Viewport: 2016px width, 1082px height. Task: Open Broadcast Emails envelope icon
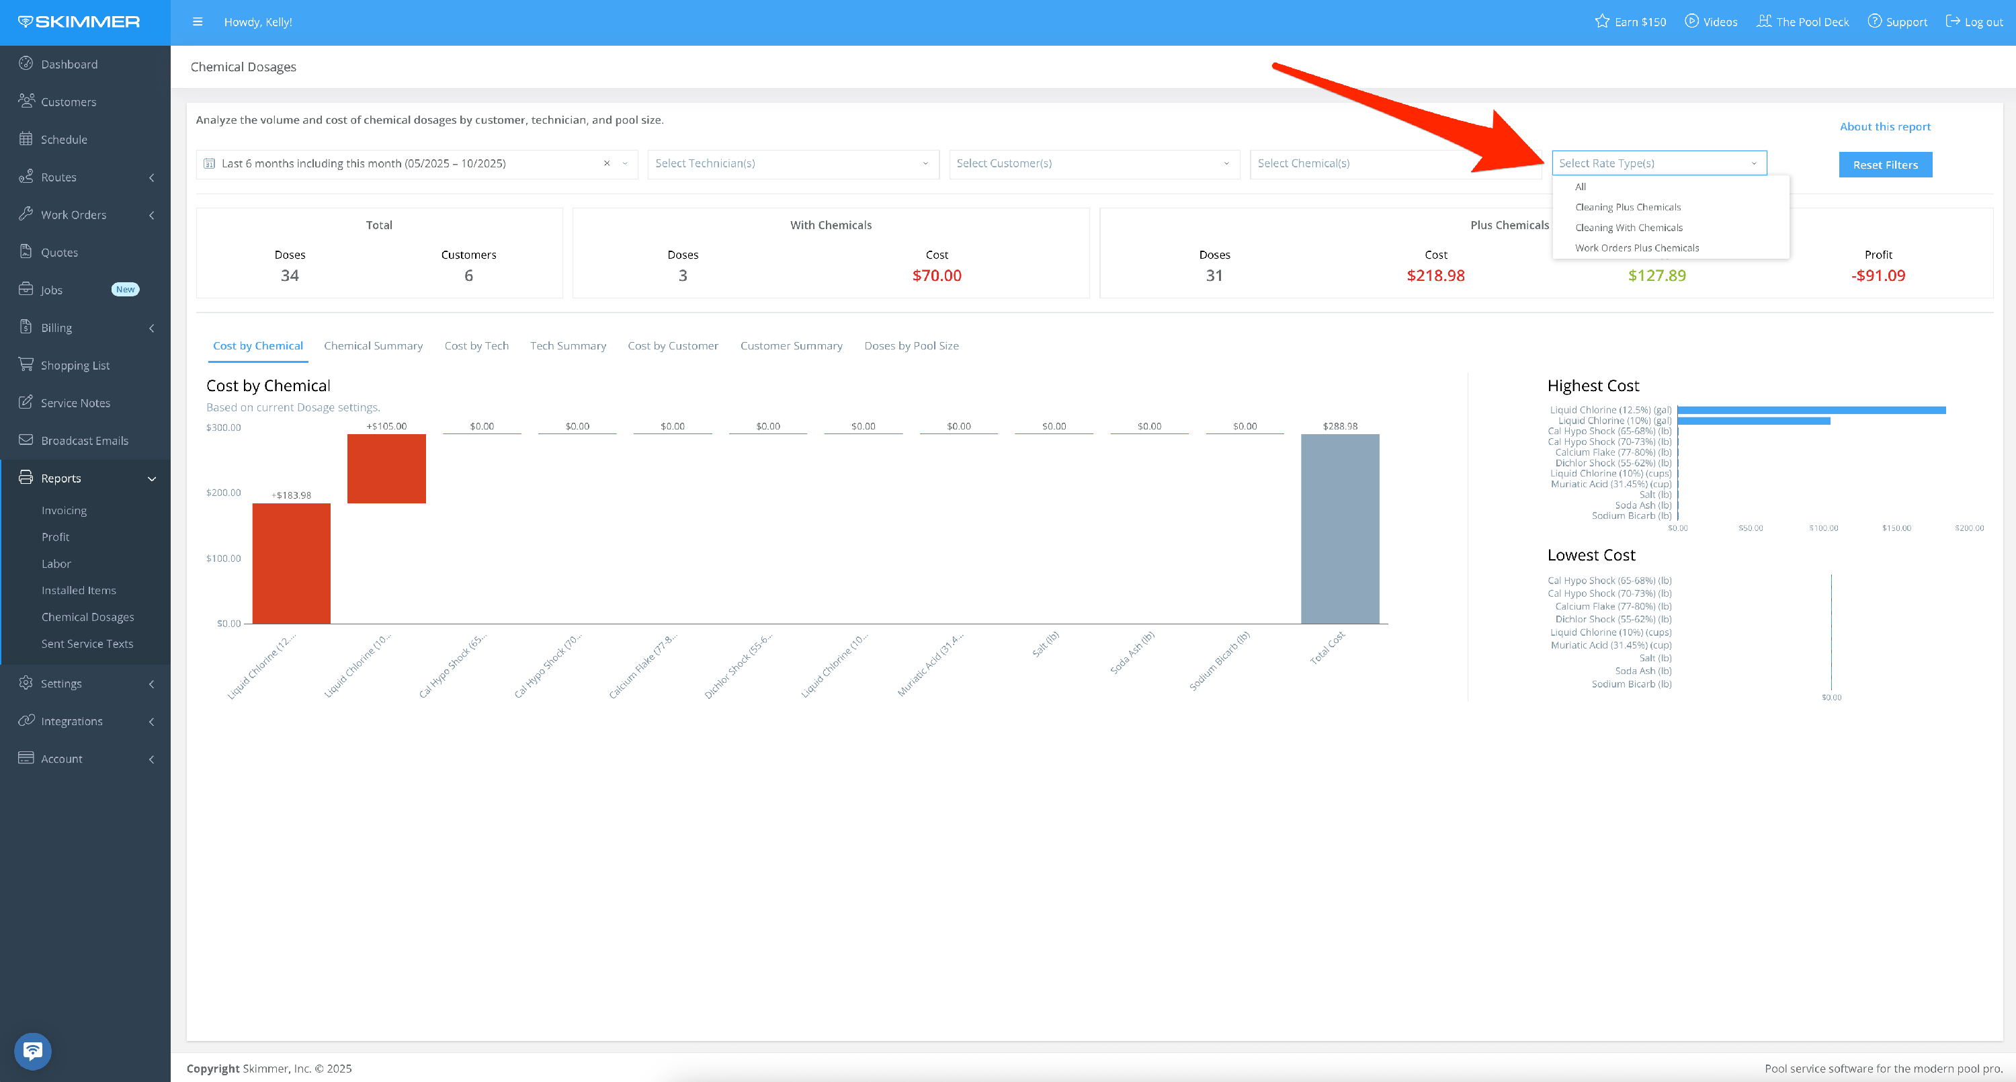[x=26, y=440]
